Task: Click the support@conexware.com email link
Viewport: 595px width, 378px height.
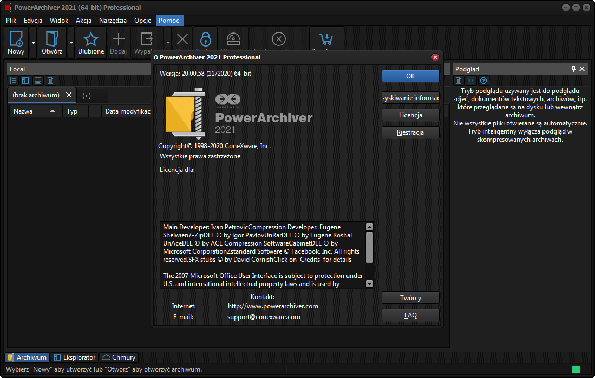Action: tap(264, 316)
